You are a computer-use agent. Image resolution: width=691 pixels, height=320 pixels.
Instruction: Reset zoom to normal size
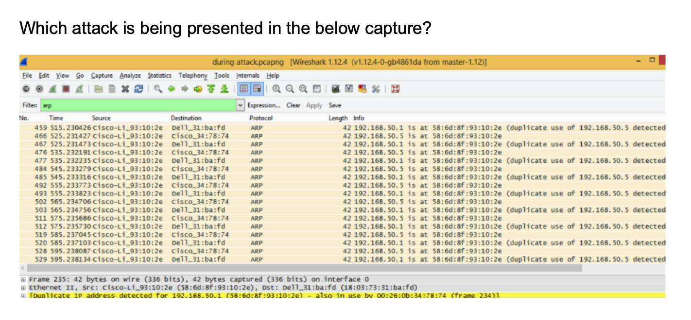pyautogui.click(x=303, y=89)
